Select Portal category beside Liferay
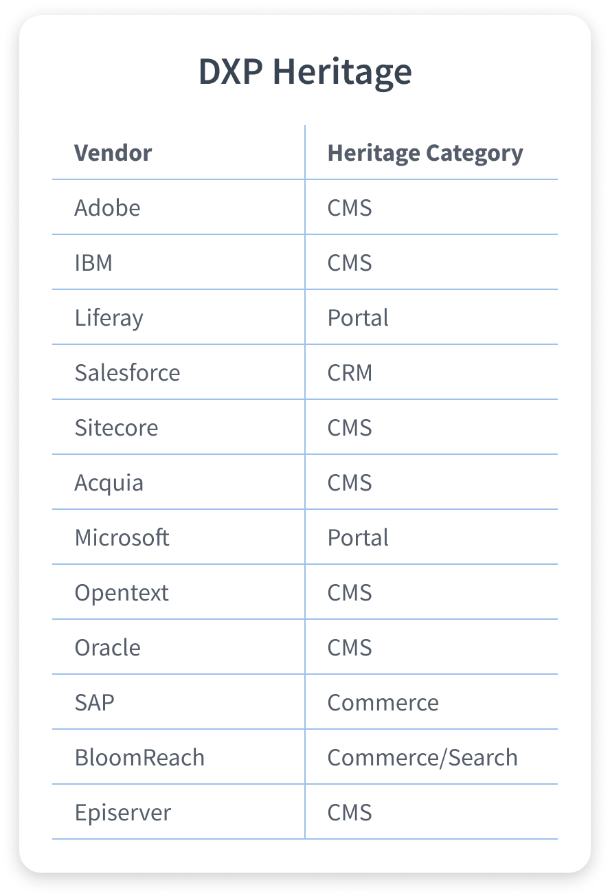610x896 pixels. coord(358,317)
